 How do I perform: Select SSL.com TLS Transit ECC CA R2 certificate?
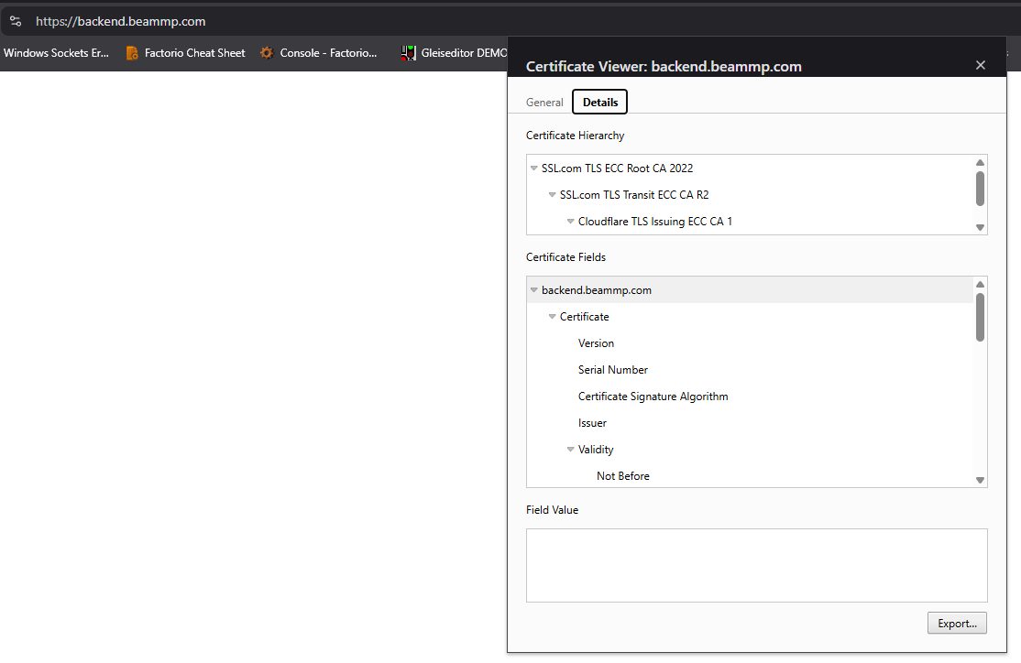point(634,195)
